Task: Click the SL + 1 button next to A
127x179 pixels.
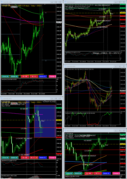Action: [33, 158]
